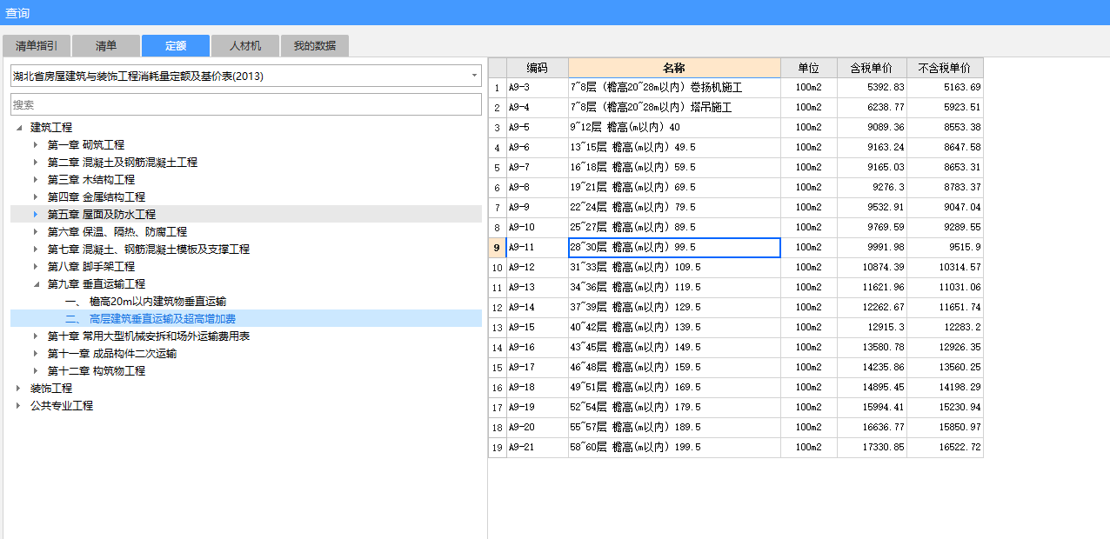Select code cell A9-4
The image size is (1110, 539).
[x=538, y=108]
